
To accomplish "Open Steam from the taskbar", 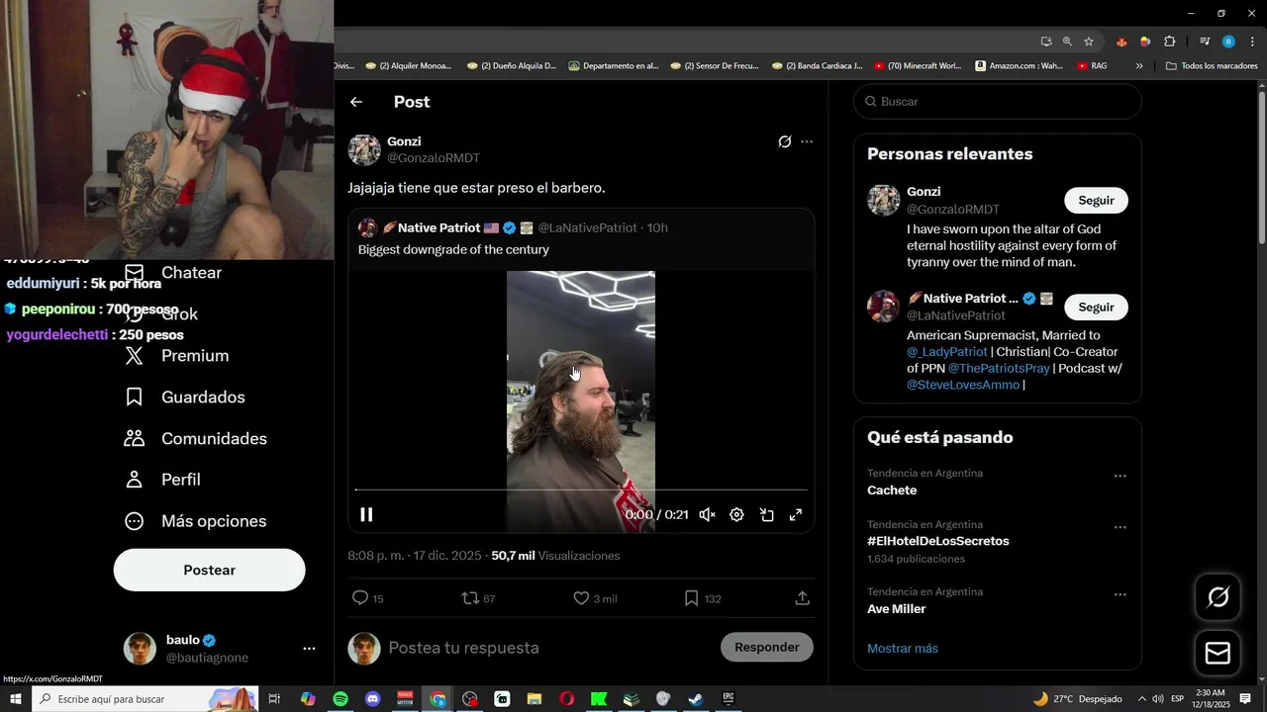I will (x=696, y=699).
